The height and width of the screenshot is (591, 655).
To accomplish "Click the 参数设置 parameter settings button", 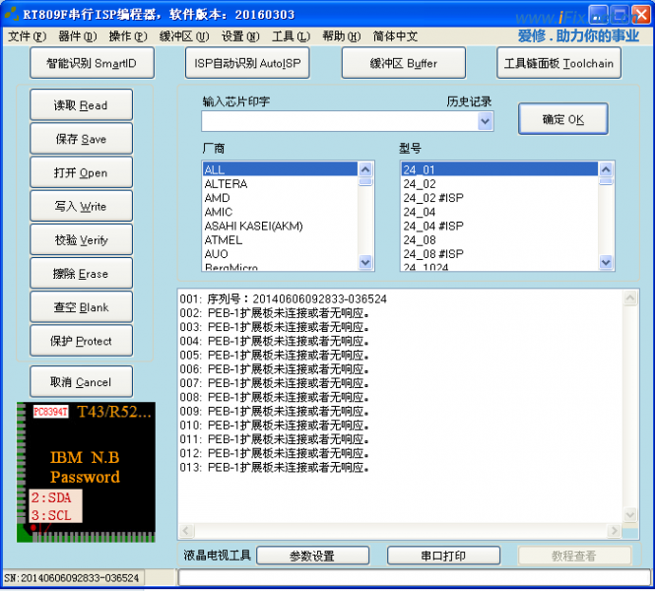I will pos(312,556).
